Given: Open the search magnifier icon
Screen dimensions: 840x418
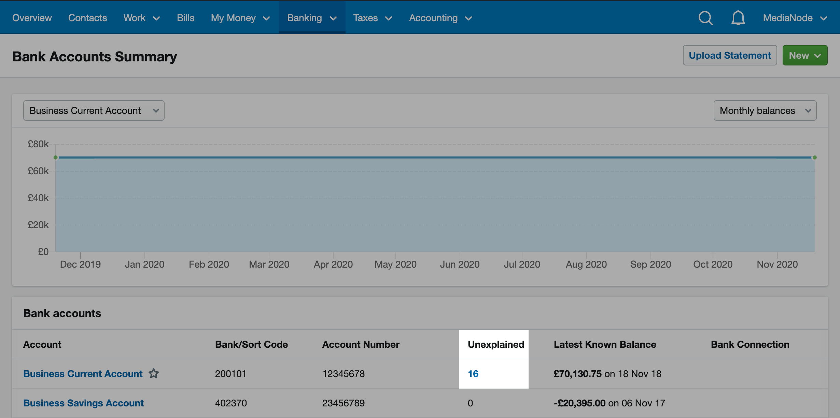Looking at the screenshot, I should [x=705, y=18].
